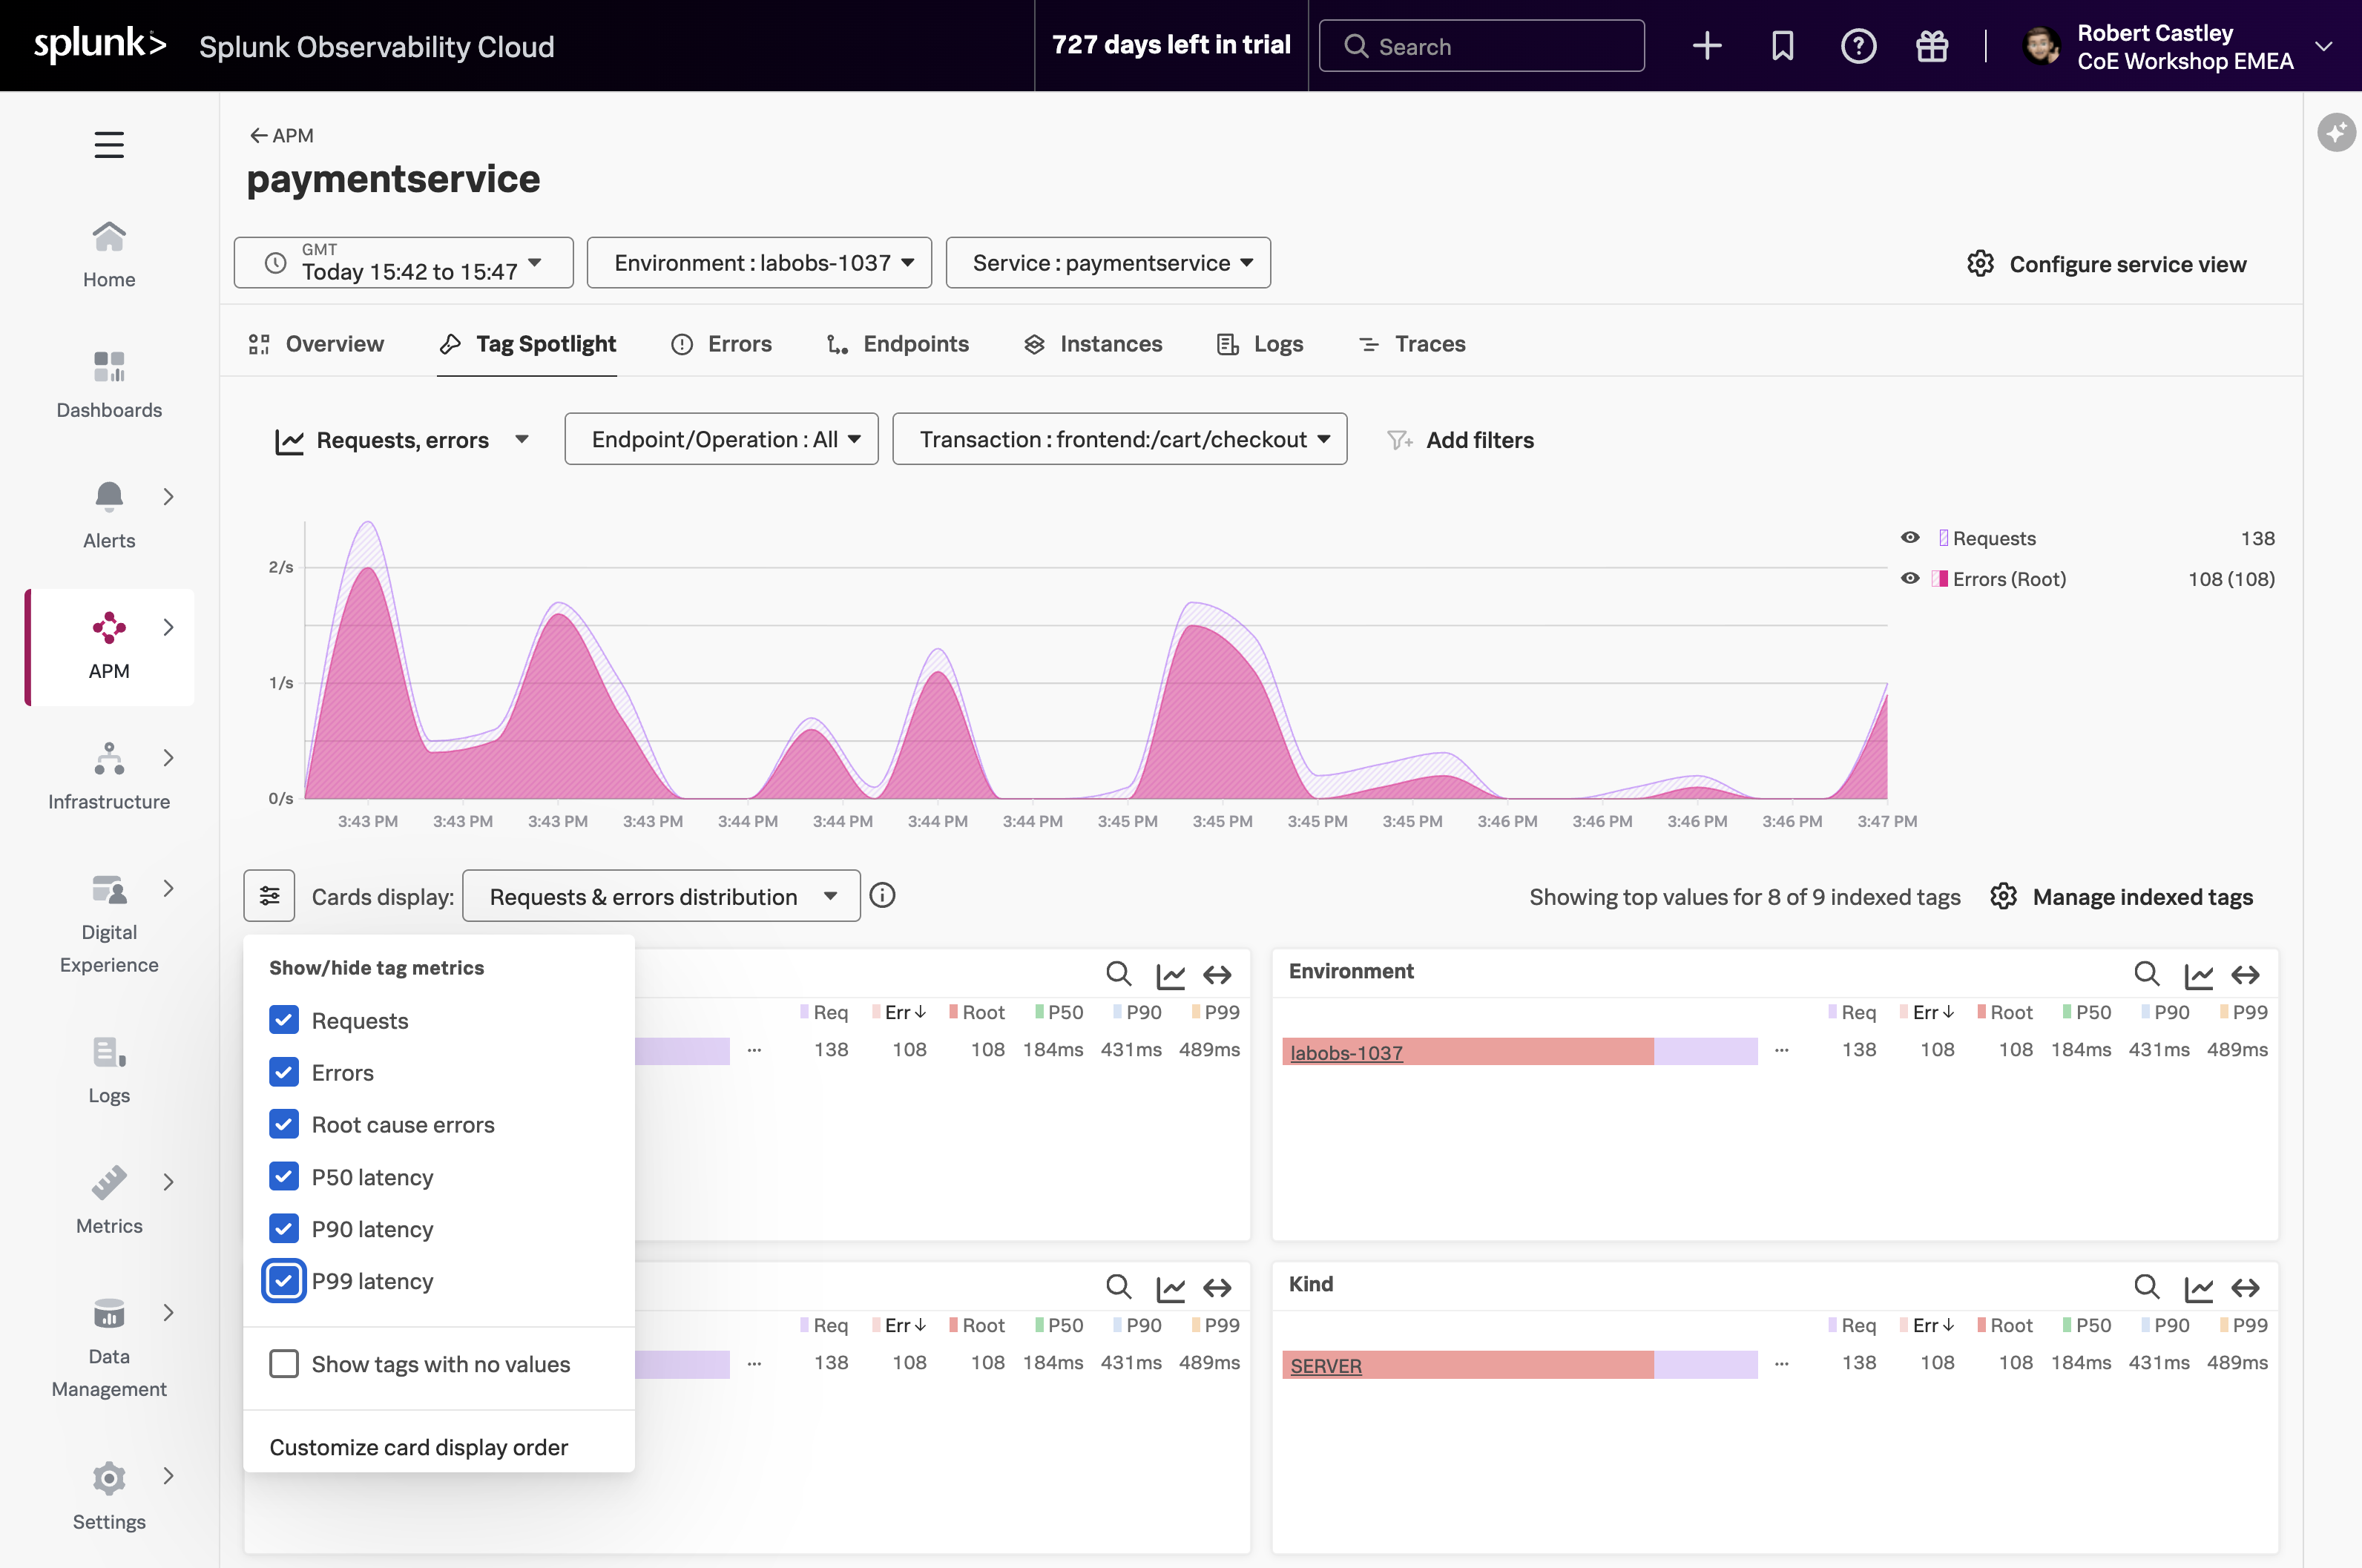2362x1568 pixels.
Task: Click the info icon beside Cards display
Action: click(x=882, y=896)
